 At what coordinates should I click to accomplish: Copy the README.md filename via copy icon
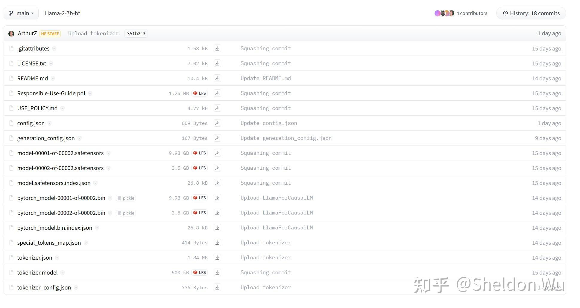click(53, 79)
